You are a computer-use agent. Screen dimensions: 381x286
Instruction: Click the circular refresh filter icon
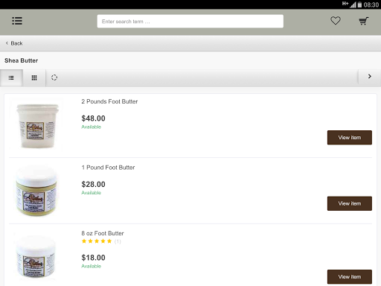[x=54, y=77]
